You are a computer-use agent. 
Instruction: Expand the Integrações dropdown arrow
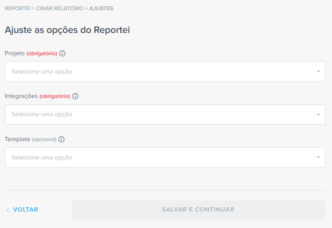pyautogui.click(x=318, y=114)
